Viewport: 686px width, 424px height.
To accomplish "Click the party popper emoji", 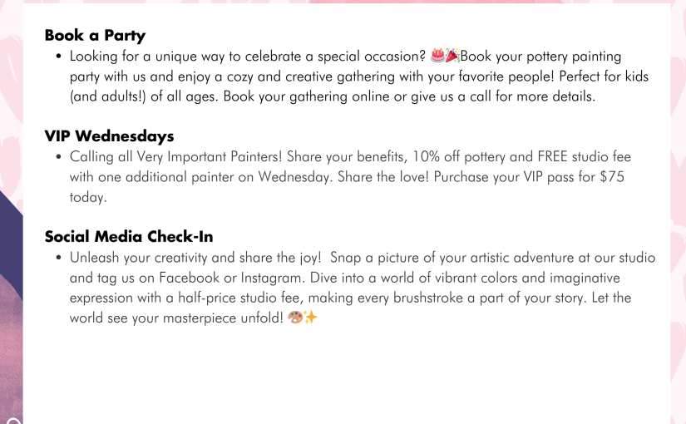I will (452, 56).
